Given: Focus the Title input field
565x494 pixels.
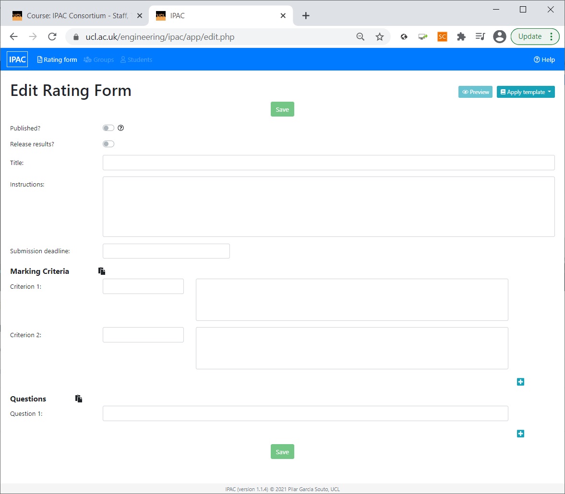Looking at the screenshot, I should [329, 163].
